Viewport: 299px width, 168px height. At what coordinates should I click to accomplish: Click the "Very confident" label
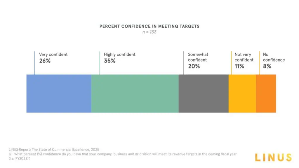(x=53, y=55)
